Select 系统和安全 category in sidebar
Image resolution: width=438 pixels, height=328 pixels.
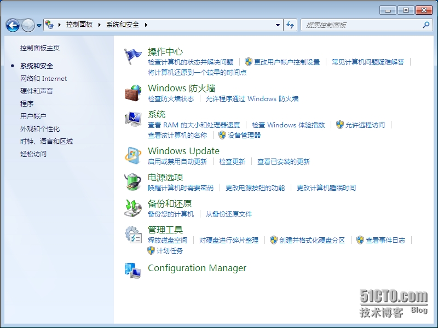click(x=37, y=66)
